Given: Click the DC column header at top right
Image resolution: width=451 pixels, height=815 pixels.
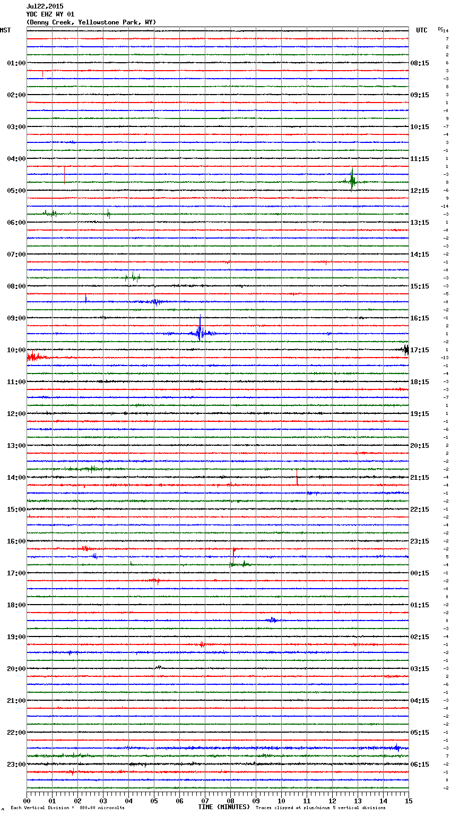Looking at the screenshot, I should (x=440, y=29).
